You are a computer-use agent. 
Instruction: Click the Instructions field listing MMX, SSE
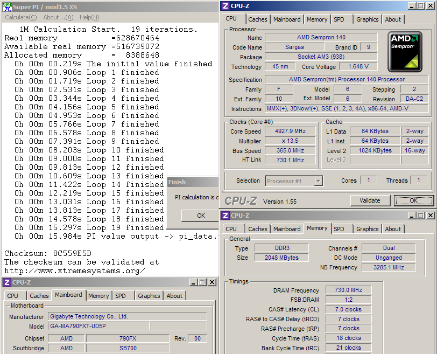347,108
